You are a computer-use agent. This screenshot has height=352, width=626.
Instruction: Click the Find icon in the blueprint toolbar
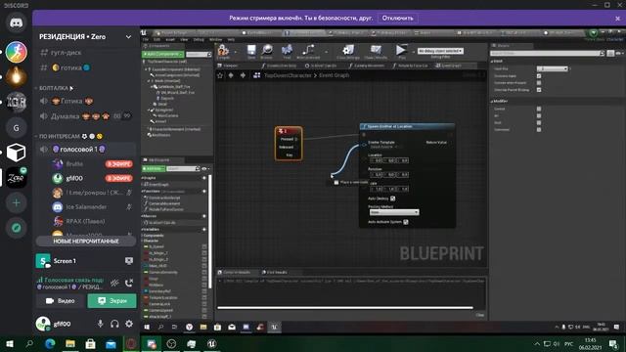click(x=287, y=51)
